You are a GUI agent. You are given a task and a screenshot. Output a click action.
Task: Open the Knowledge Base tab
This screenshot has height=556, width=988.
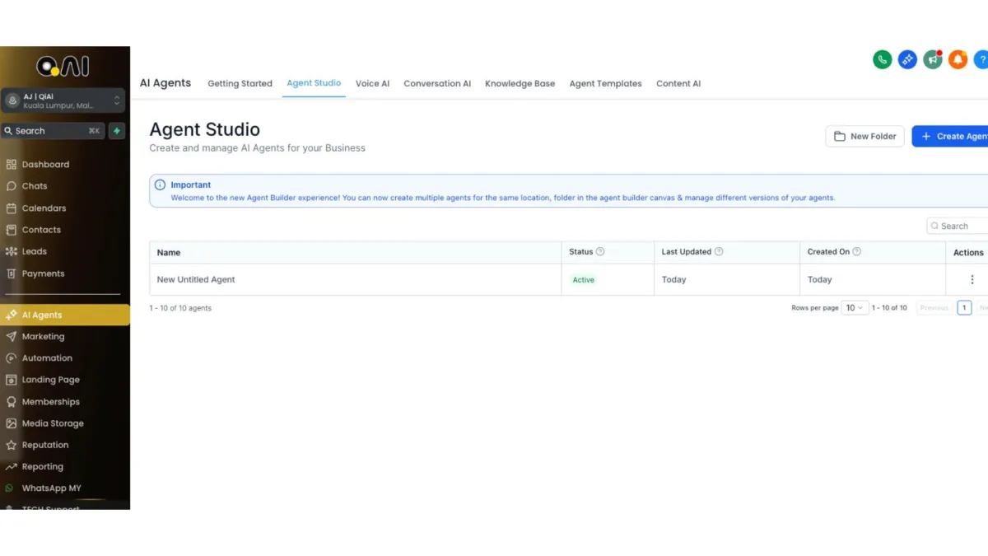point(520,84)
